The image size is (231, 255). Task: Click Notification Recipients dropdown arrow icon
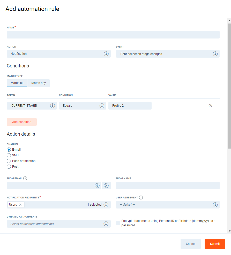pyautogui.click(x=106, y=205)
